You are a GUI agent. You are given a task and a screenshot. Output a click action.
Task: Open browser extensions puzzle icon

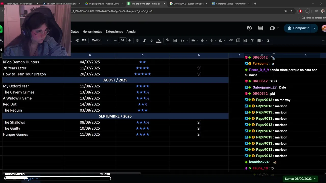(x=307, y=11)
